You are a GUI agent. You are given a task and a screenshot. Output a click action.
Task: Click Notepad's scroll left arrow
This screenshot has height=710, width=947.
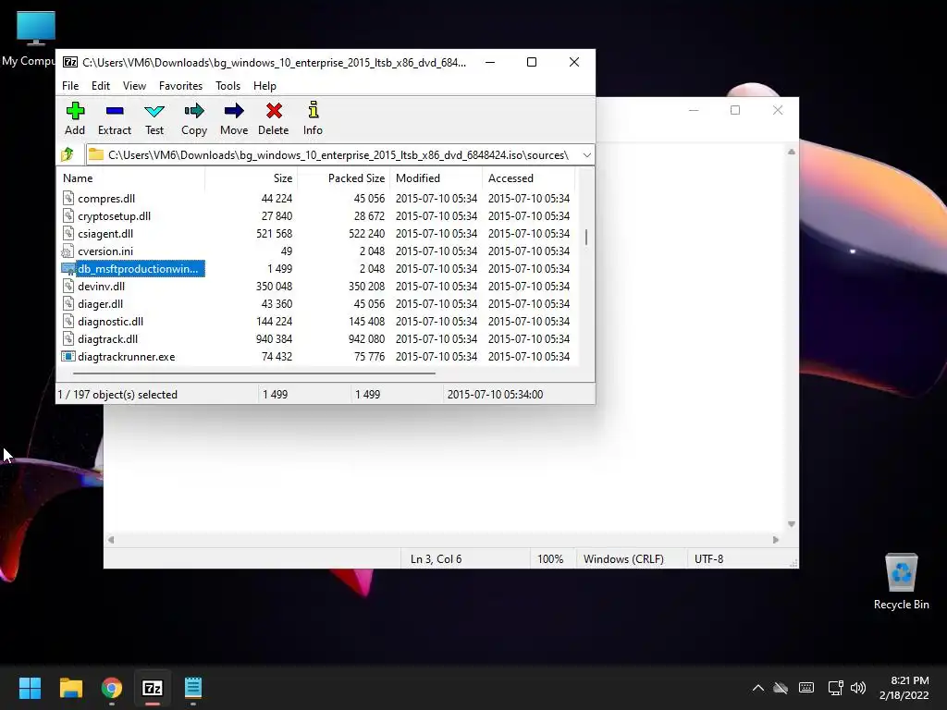[x=111, y=540]
